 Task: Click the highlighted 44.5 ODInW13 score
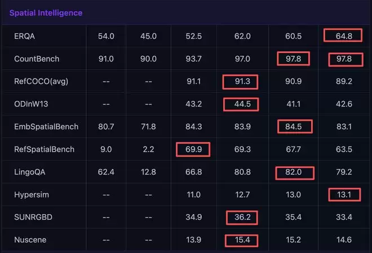(240, 104)
